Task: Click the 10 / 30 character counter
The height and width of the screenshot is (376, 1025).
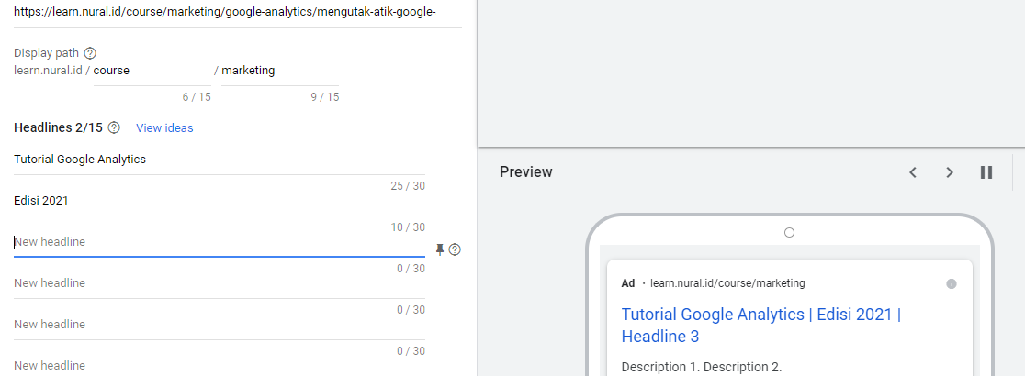Action: [408, 227]
